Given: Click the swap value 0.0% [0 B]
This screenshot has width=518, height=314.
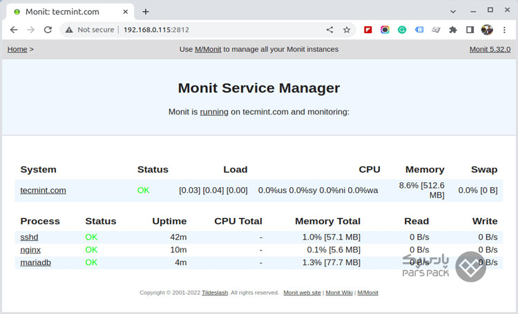Looking at the screenshot, I should click(x=478, y=190).
